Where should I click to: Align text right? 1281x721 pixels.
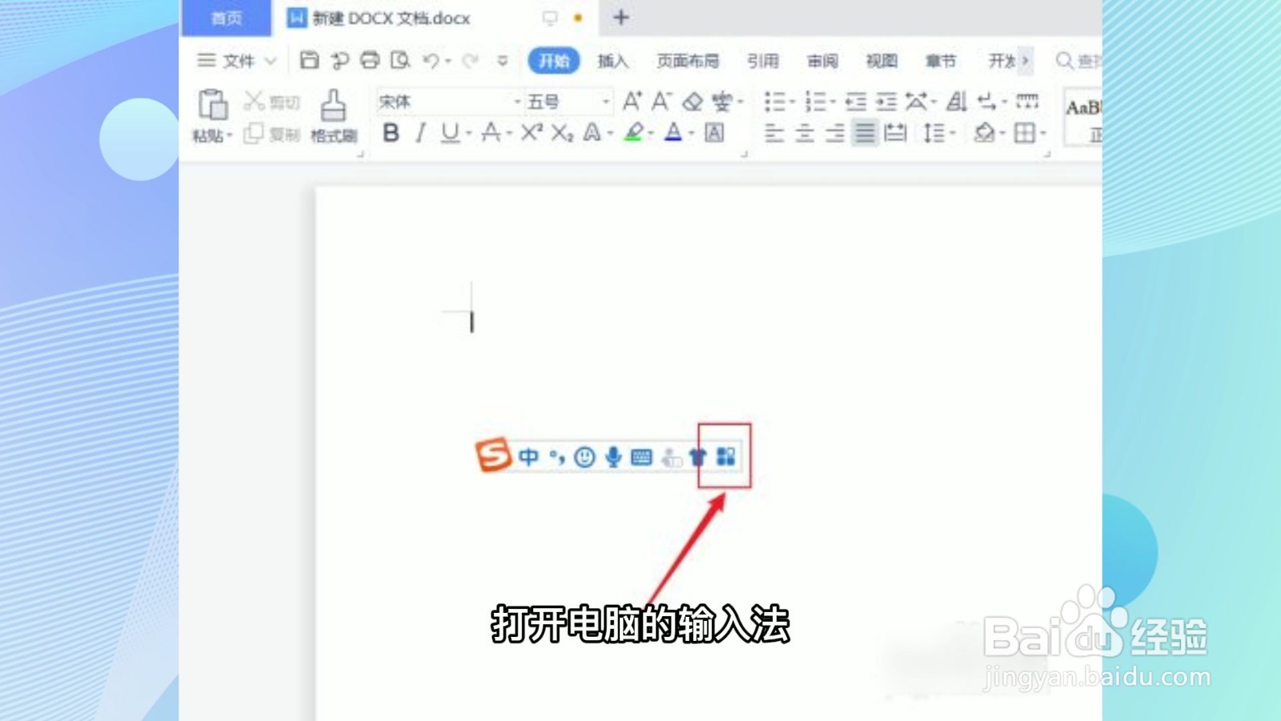835,133
